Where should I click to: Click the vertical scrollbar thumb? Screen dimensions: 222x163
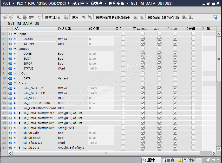point(218,59)
